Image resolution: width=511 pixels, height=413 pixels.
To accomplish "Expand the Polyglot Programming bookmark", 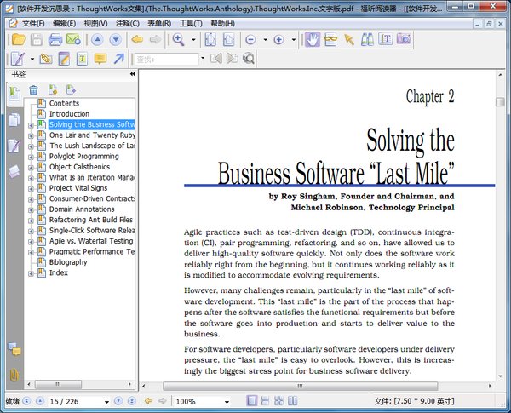I will tap(32, 157).
